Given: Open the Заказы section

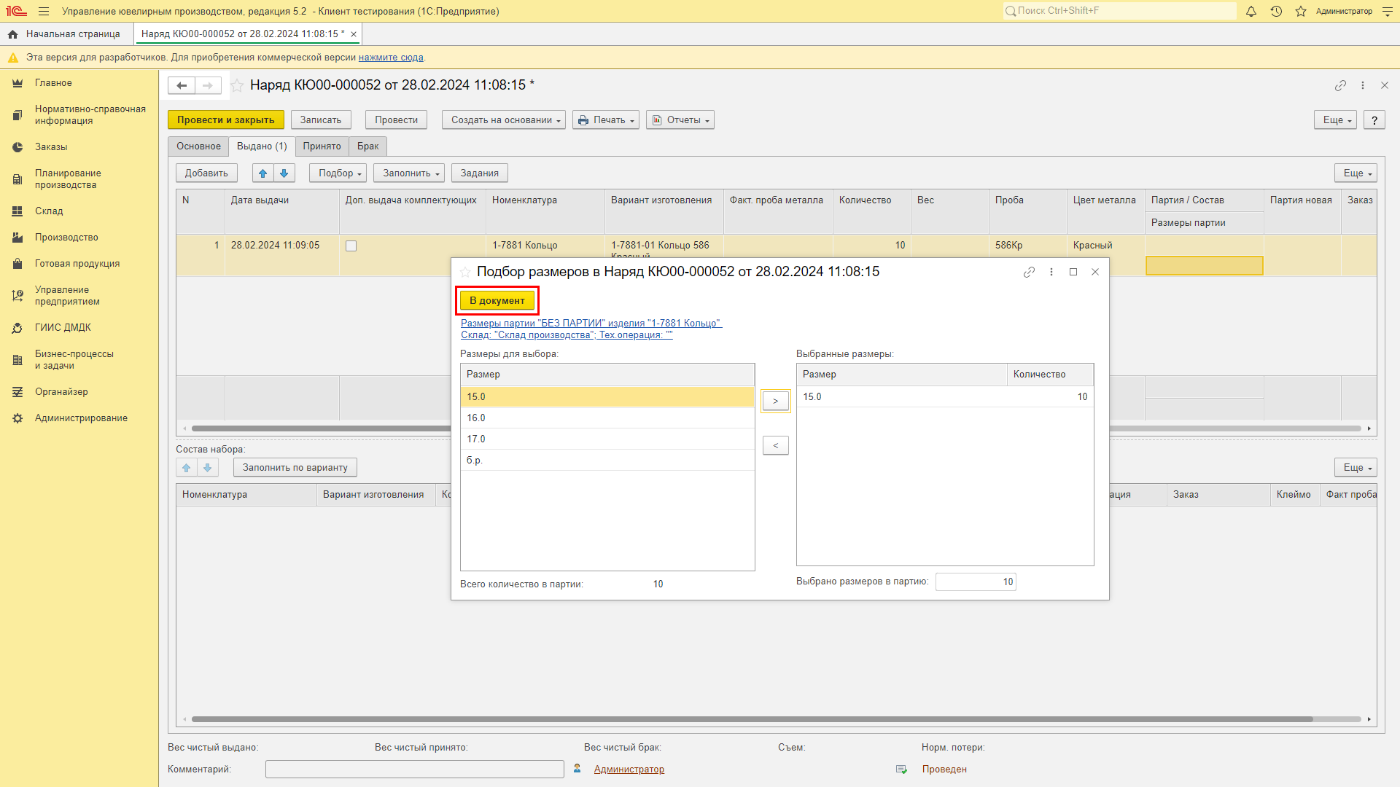Looking at the screenshot, I should [x=51, y=147].
